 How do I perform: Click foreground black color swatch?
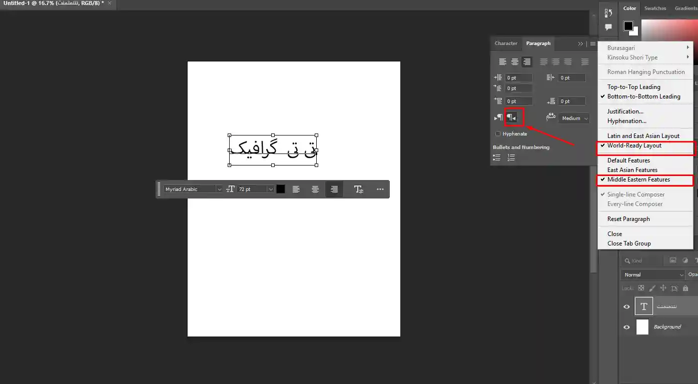point(628,25)
